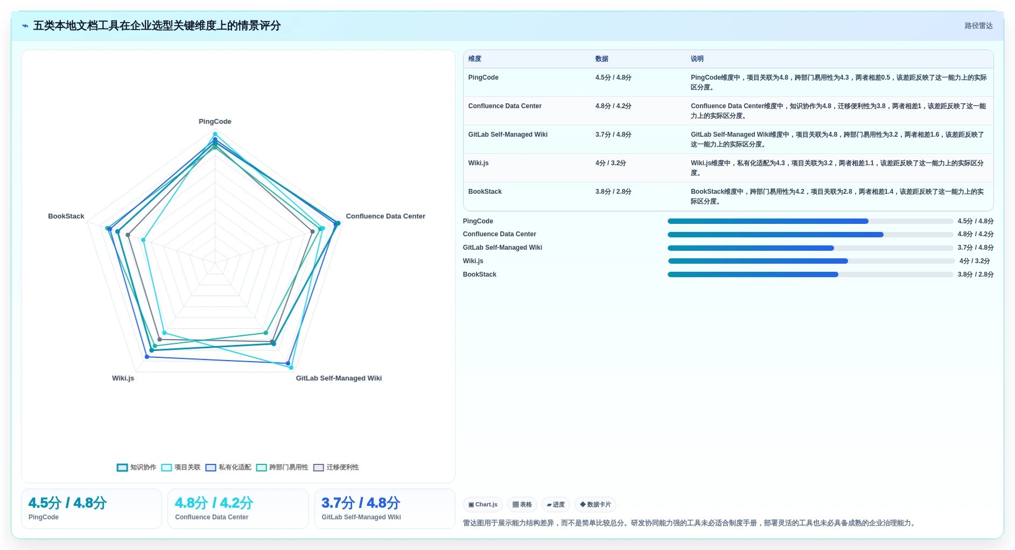Click the 数据 column header
1015x550 pixels.
tap(602, 59)
